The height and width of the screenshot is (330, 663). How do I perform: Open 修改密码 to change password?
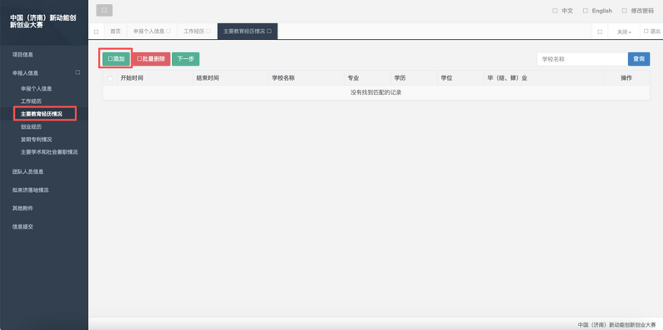pos(637,11)
